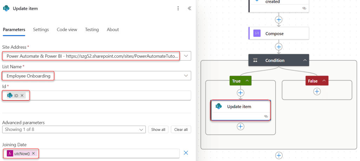The height and width of the screenshot is (161, 360).
Task: Expand the Advanced parameters dropdown
Action: point(141,129)
